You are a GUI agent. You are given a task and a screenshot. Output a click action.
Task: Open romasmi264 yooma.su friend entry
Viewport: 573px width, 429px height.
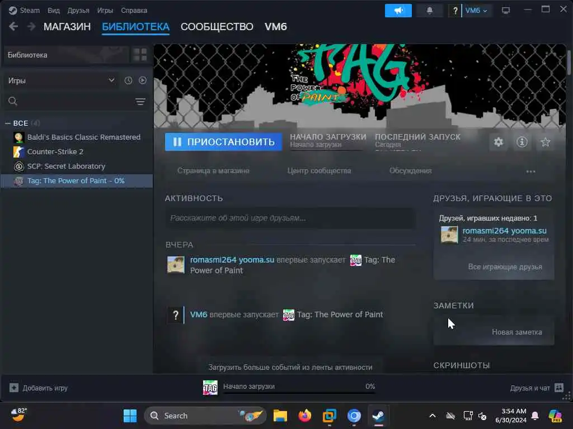[x=504, y=231]
